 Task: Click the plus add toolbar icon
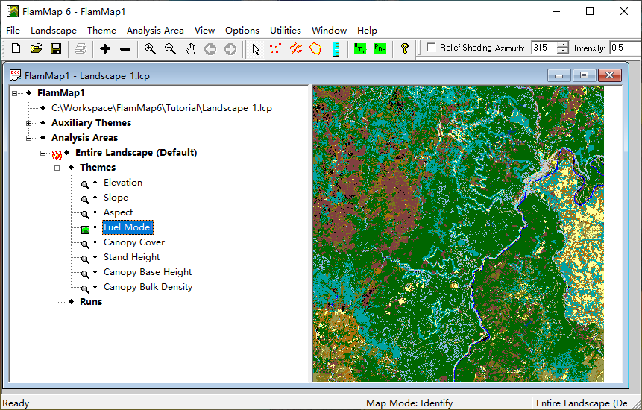click(105, 48)
